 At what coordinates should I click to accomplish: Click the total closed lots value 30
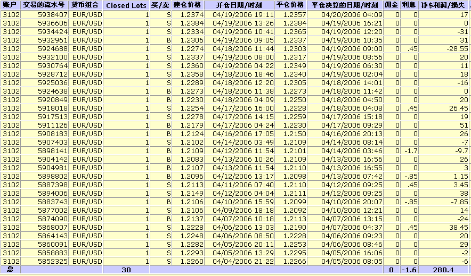(x=126, y=270)
